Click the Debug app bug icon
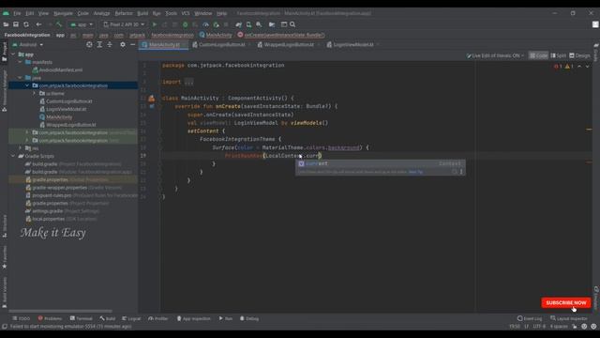 [x=186, y=24]
